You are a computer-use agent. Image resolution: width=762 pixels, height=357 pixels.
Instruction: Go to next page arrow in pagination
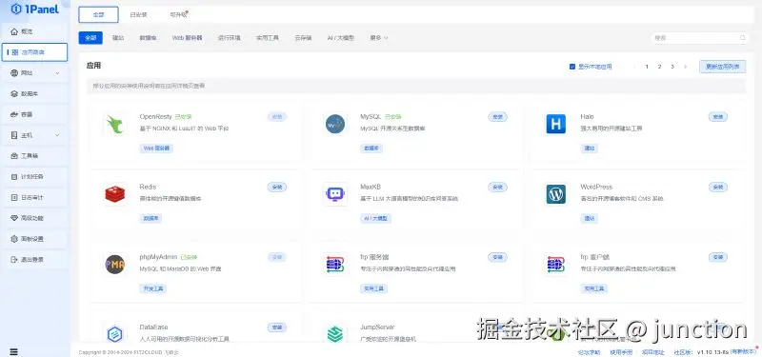pos(686,67)
